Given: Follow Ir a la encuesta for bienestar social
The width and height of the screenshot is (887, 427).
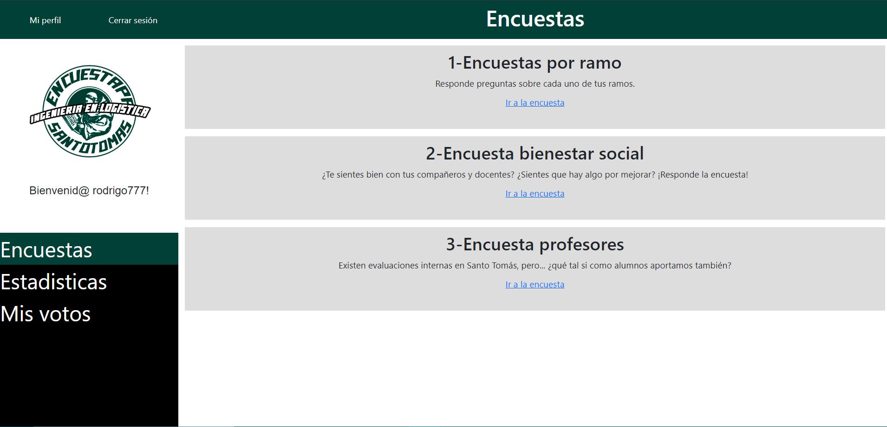Looking at the screenshot, I should (535, 193).
